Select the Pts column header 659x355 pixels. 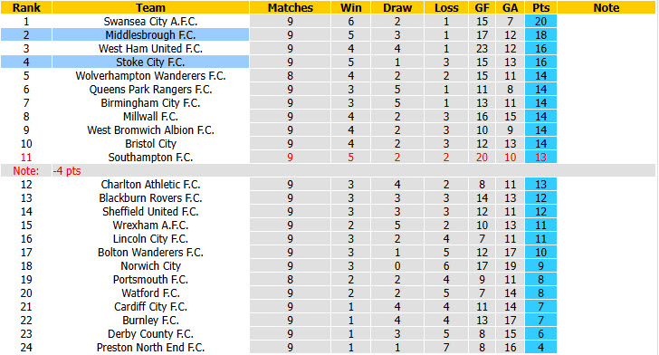(x=540, y=7)
